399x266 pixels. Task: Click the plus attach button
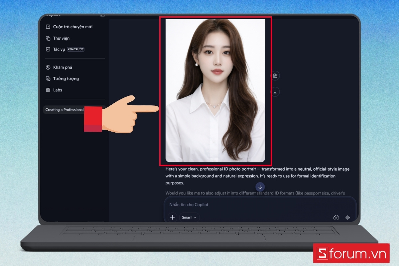pos(172,217)
